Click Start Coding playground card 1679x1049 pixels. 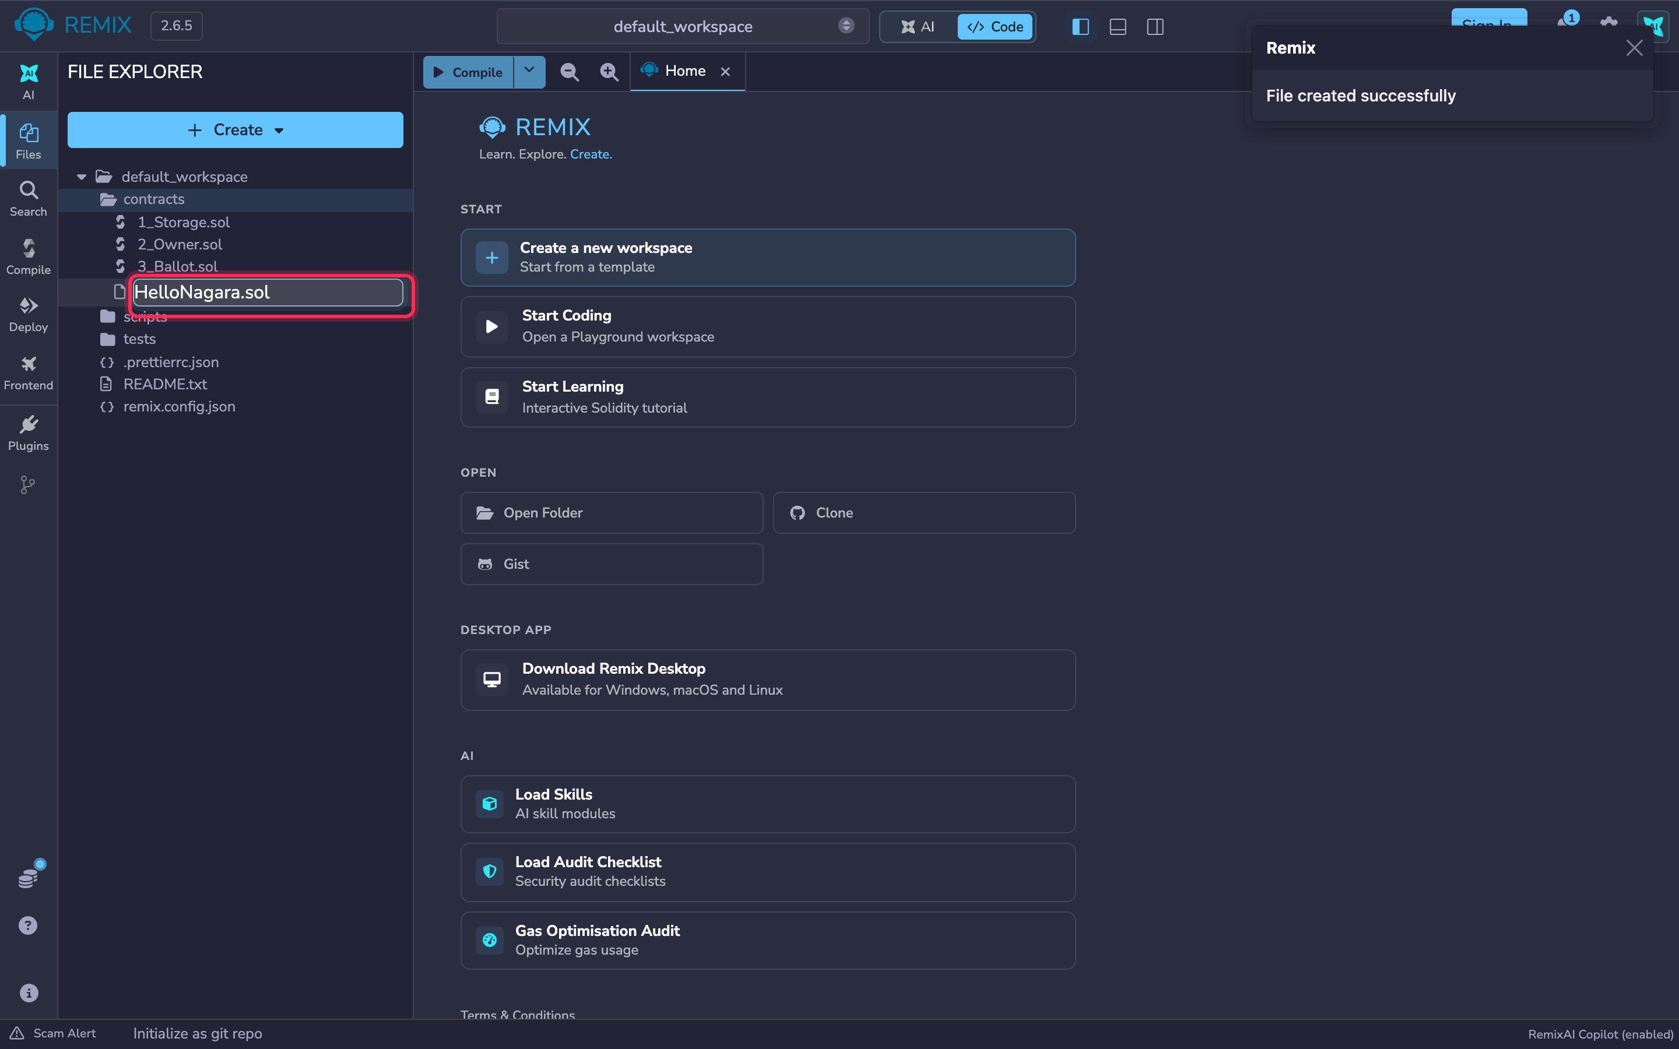click(x=767, y=327)
